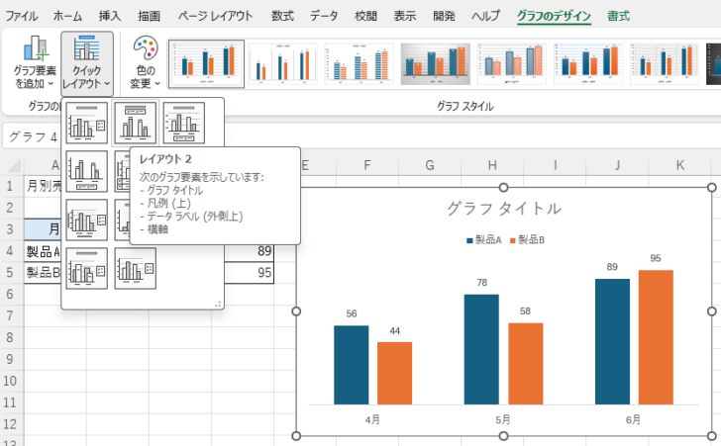
Task: Apply Layout 11 in bottom gallery row
Action: click(x=135, y=269)
